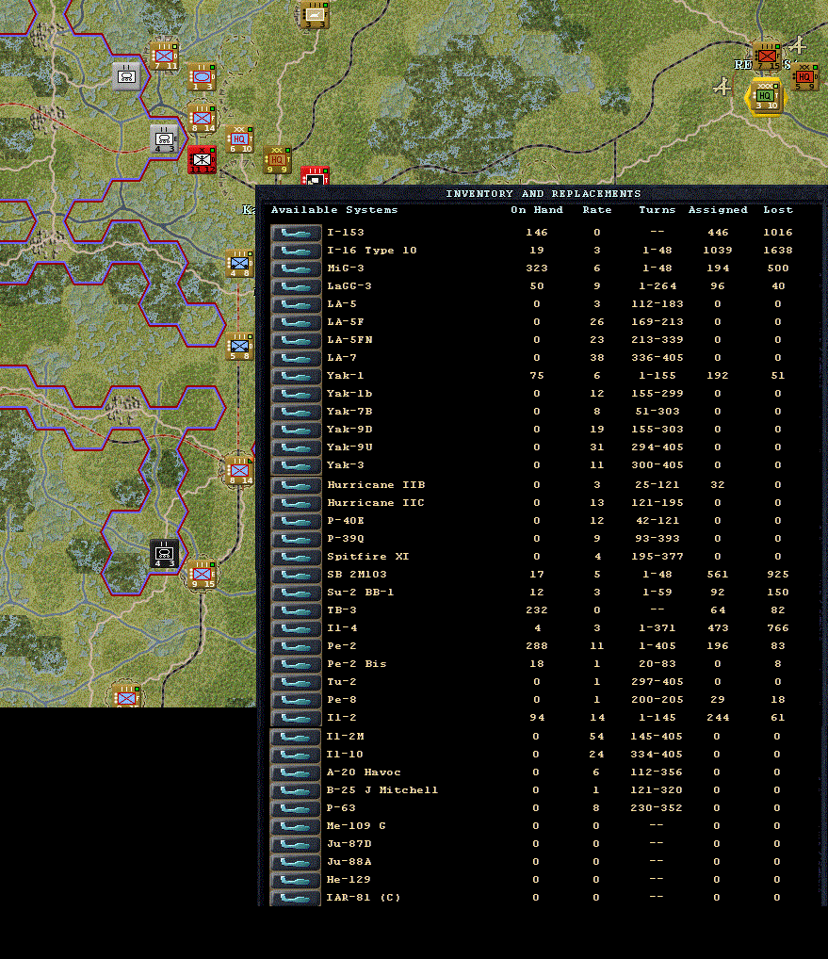This screenshot has height=959, width=828.
Task: Click the Hurricane IIC row name
Action: [376, 503]
